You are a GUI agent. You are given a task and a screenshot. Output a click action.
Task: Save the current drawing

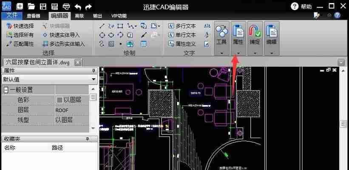pos(43,6)
